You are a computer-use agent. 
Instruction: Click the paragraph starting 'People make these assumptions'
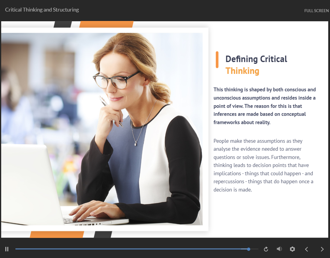tap(263, 165)
